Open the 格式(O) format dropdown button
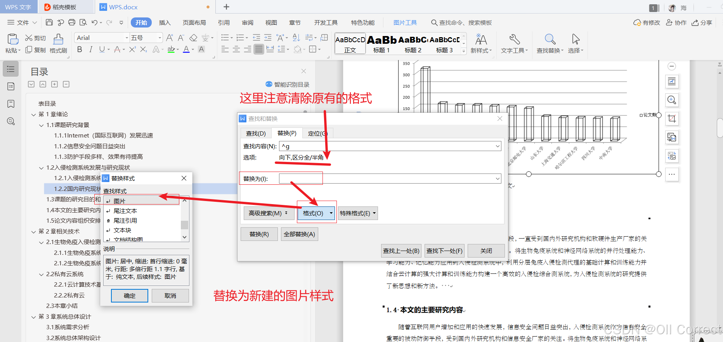This screenshot has width=723, height=342. 316,213
